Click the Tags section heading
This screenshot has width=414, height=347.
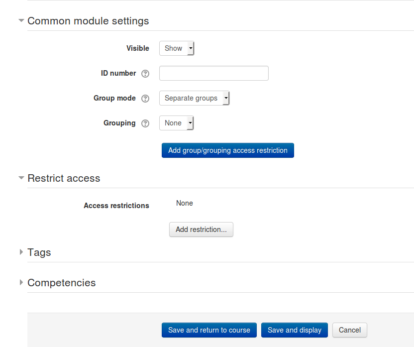pos(39,252)
